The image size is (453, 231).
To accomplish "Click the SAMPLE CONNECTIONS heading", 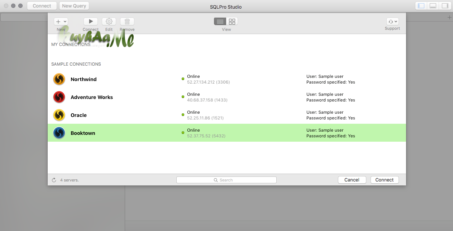I will (x=76, y=64).
